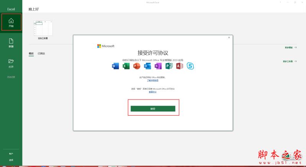Click the help question mark in title bar
Screen dimensions: 306x167
click(x=280, y=3)
